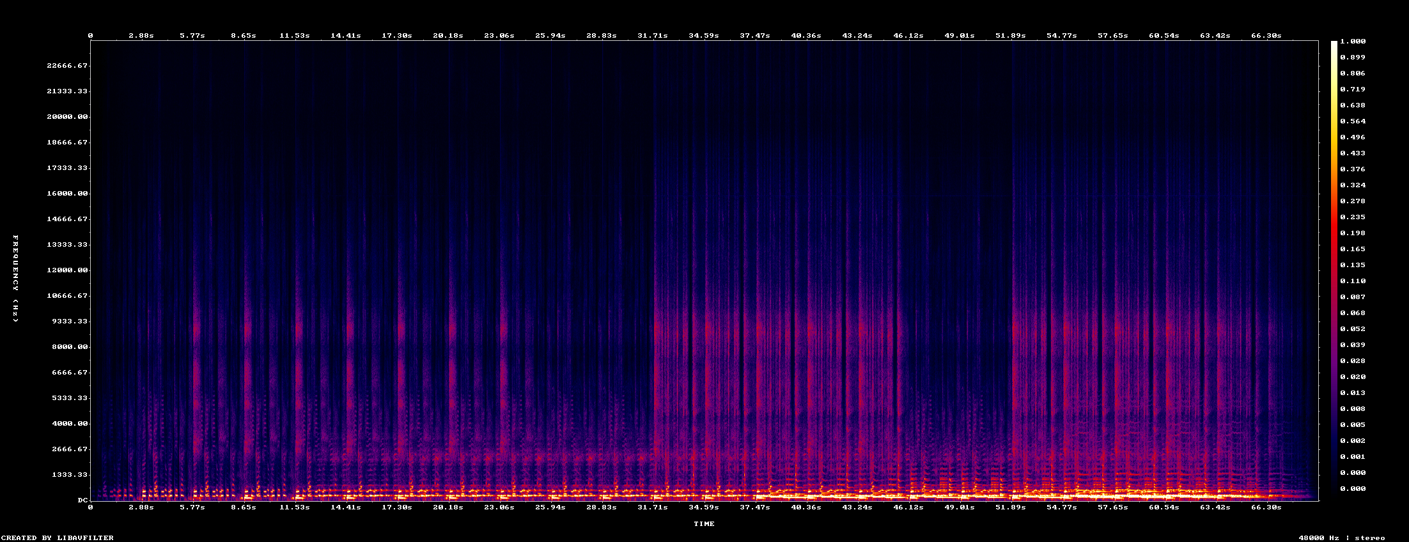This screenshot has width=1409, height=542.
Task: Select the 12000.00 frequency tick label
Action: (x=67, y=270)
